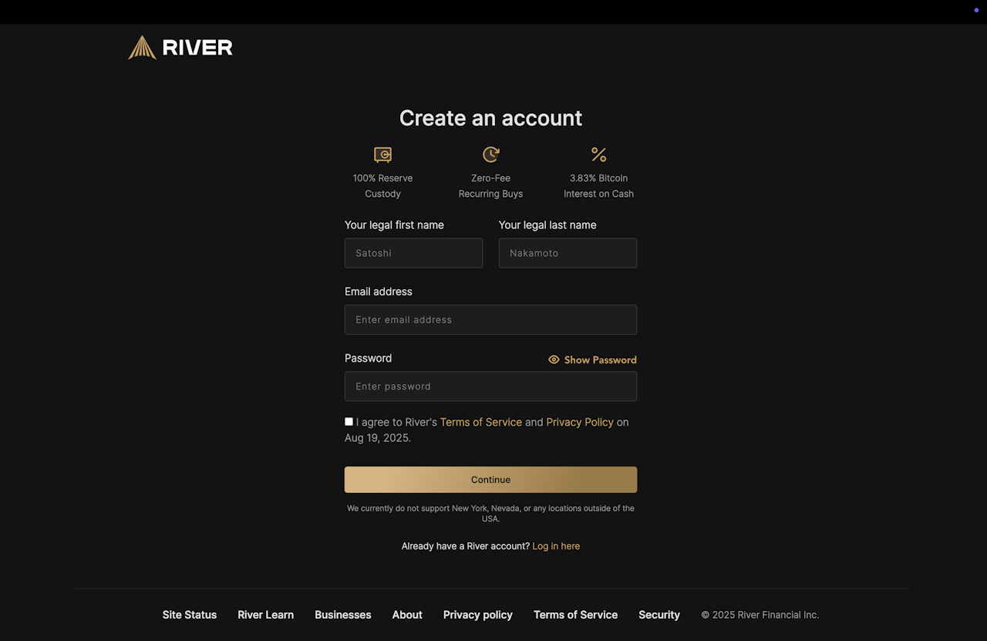Toggle Show Password eye control
This screenshot has height=641, width=987.
pos(592,359)
